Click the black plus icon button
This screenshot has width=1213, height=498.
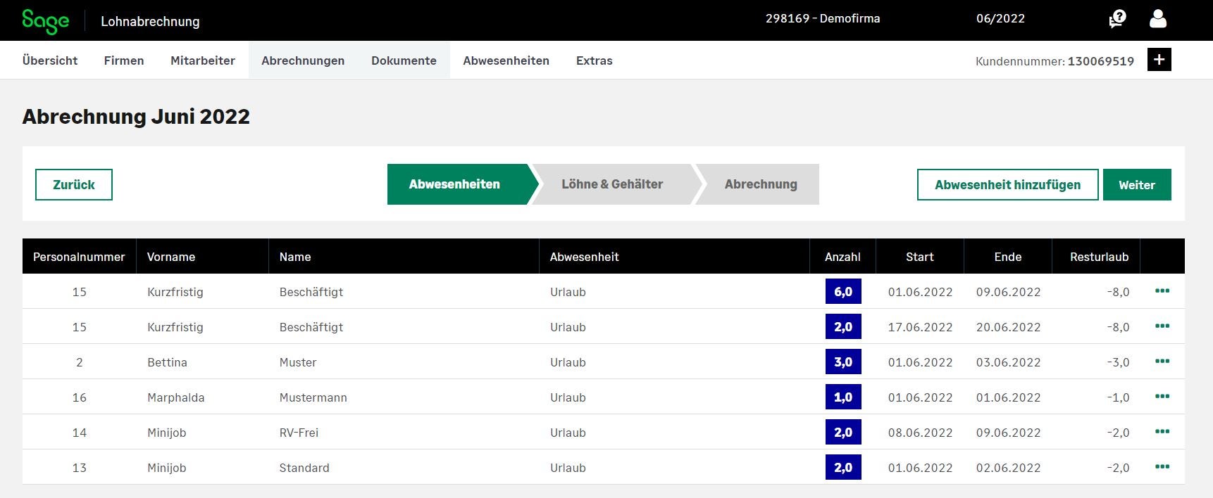coord(1159,60)
